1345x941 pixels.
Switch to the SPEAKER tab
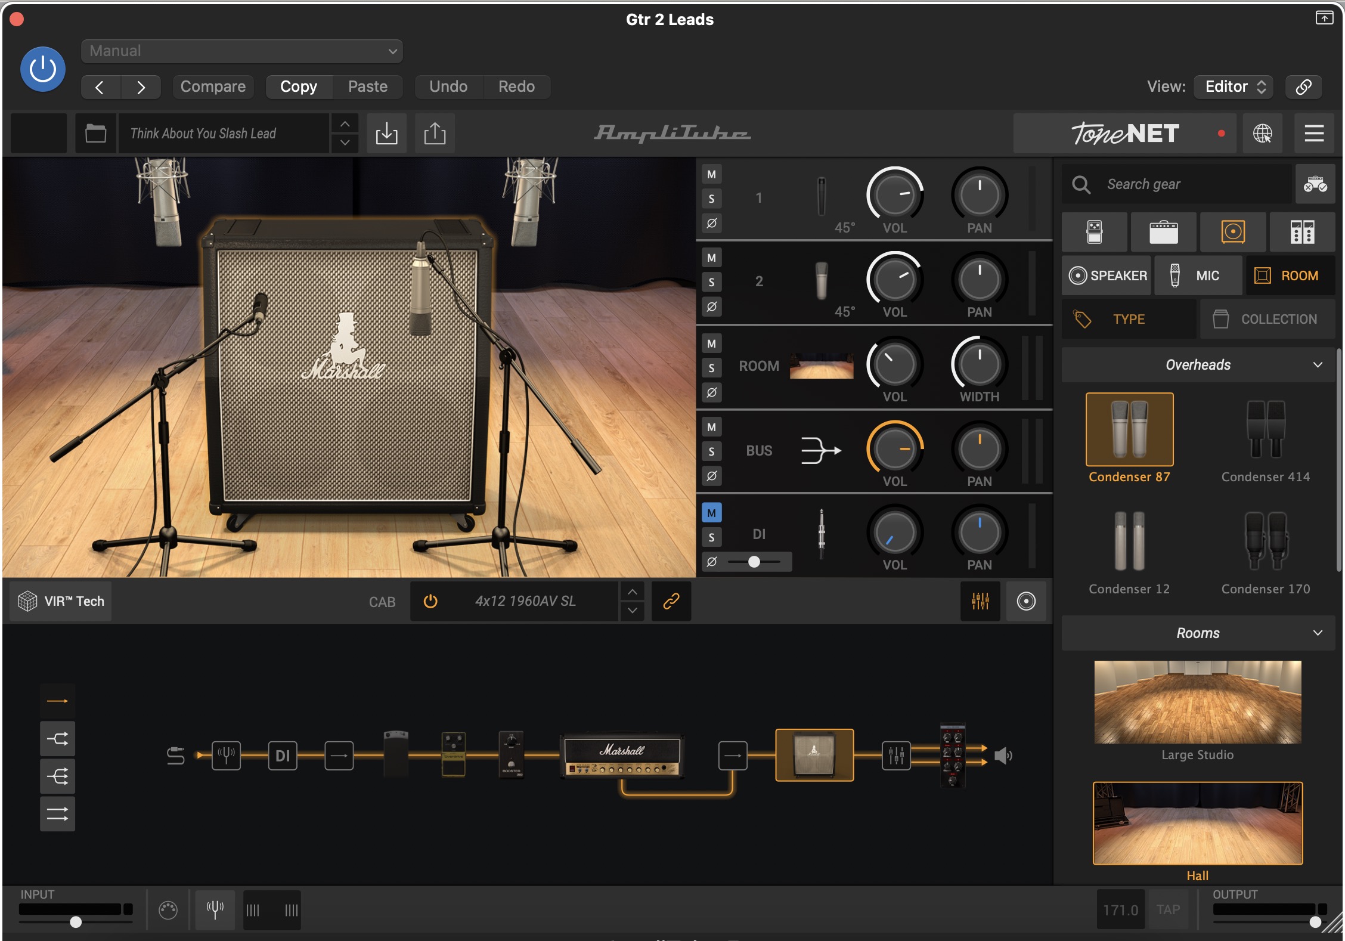pyautogui.click(x=1107, y=276)
